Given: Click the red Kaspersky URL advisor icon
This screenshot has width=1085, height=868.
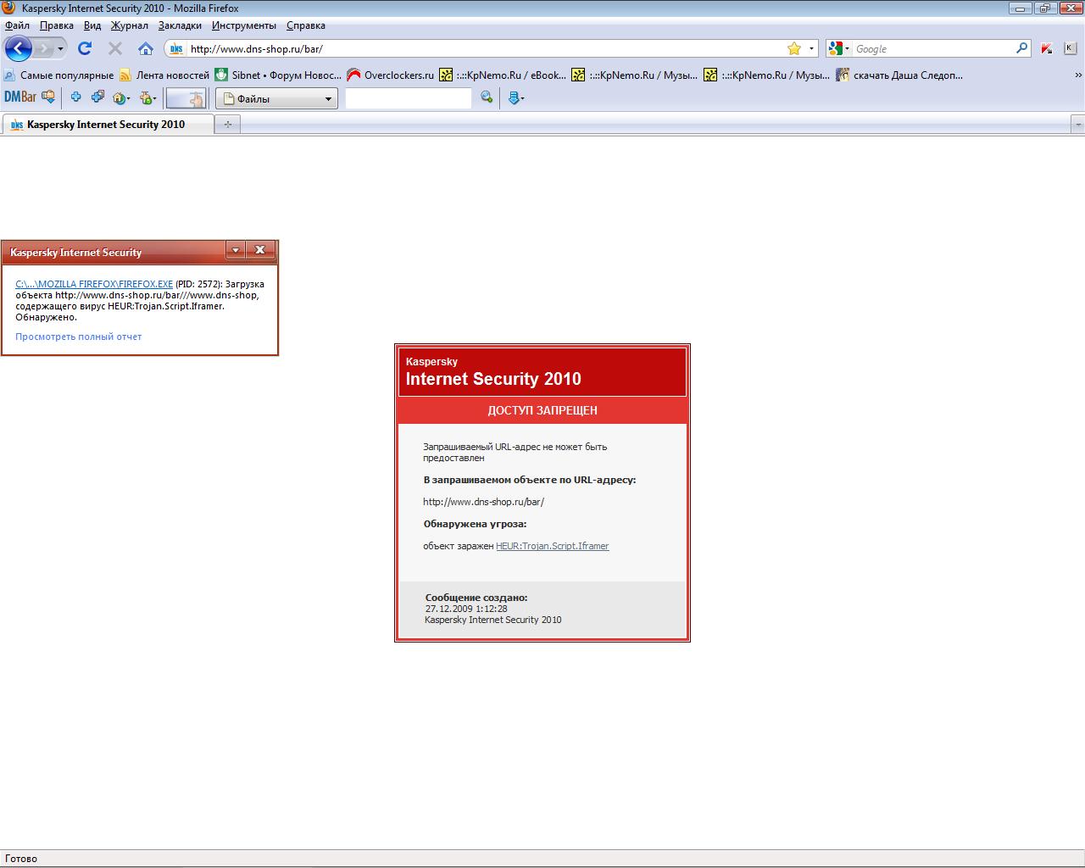Looking at the screenshot, I should click(x=1048, y=48).
